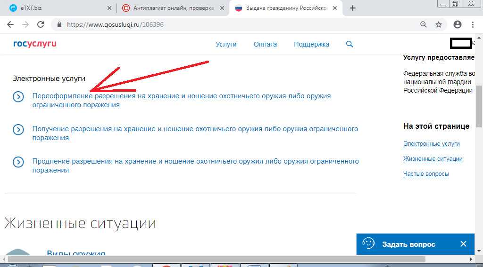Click the Госуслуги logo
Screen dimensions: 483x267
(35, 44)
